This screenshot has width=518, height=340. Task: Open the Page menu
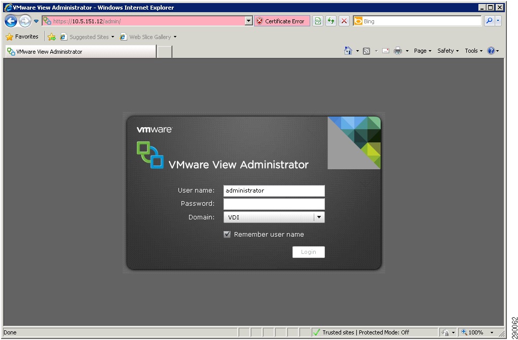423,51
